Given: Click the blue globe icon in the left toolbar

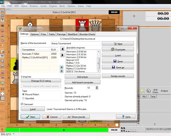Looking at the screenshot, I should (x=3, y=83).
